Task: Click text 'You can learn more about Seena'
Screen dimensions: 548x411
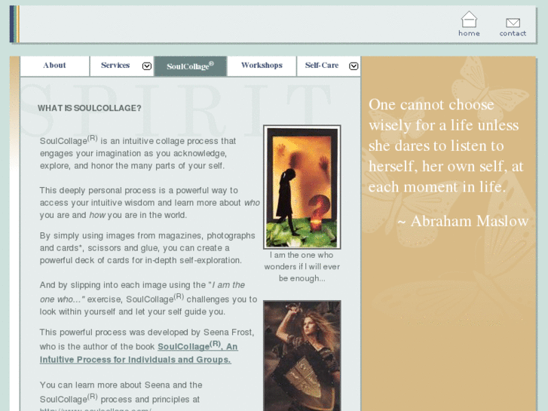Action: [121, 385]
